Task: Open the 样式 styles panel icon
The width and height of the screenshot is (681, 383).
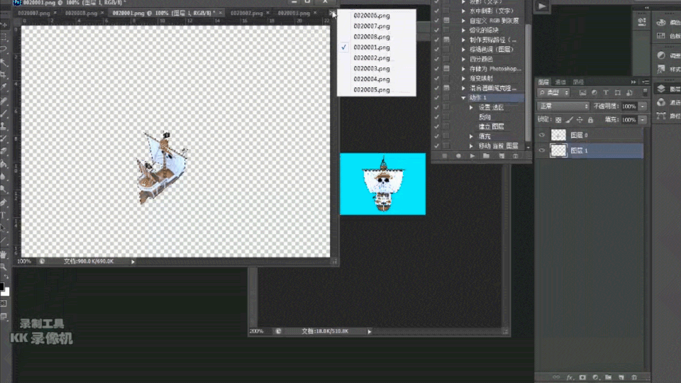Action: click(661, 69)
